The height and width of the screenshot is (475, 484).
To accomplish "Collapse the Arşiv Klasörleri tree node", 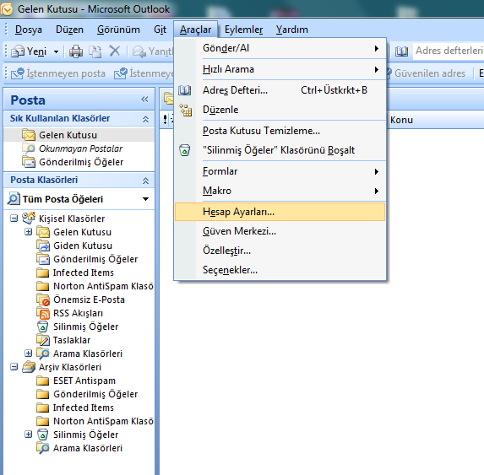I will click(x=14, y=367).
